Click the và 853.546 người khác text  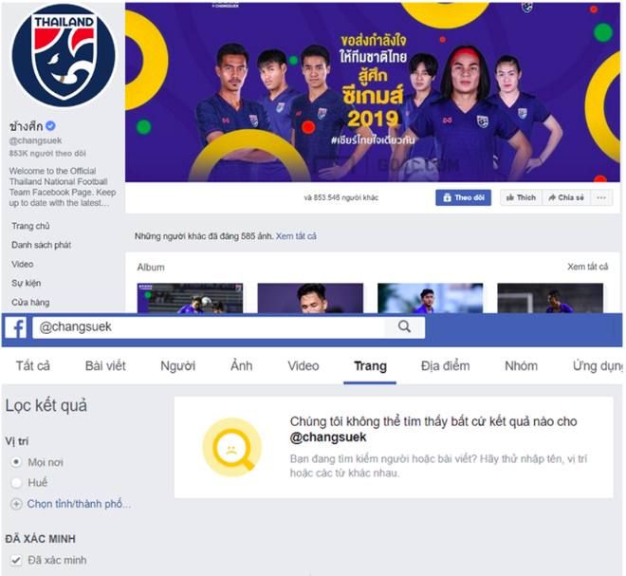341,197
